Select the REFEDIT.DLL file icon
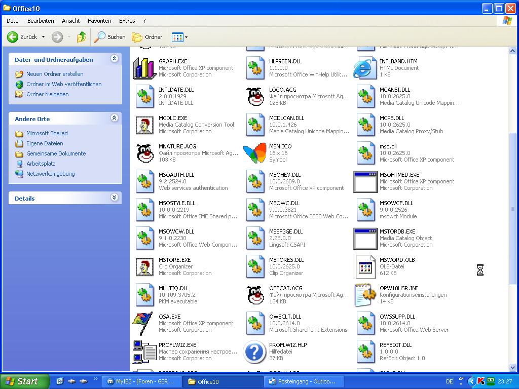 click(x=365, y=352)
